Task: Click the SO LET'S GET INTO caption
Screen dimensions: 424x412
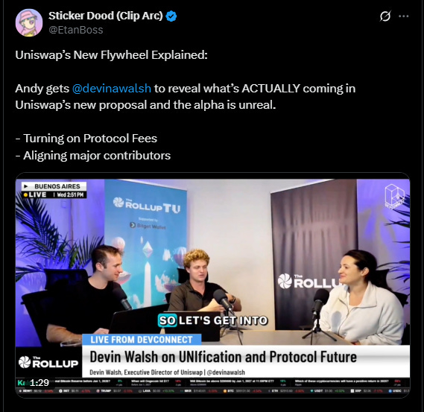Action: [213, 320]
